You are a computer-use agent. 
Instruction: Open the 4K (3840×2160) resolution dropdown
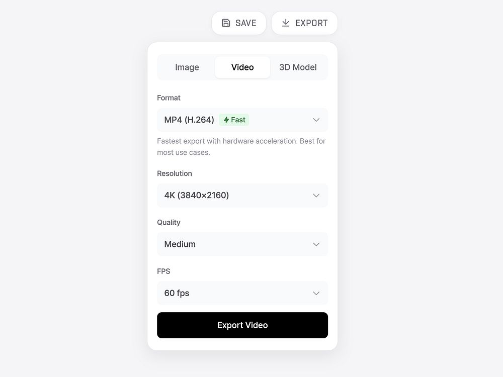(242, 196)
